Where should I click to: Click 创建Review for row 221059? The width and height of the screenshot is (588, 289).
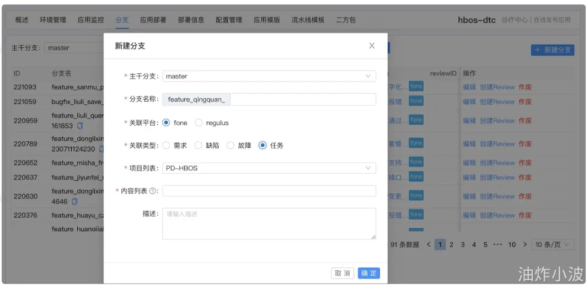click(497, 101)
